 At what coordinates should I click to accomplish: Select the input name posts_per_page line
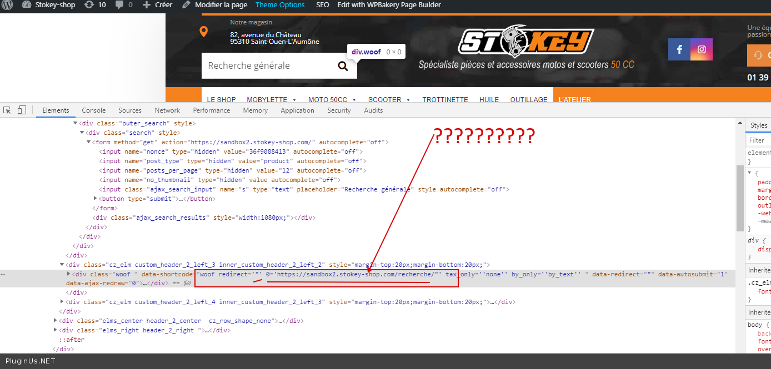[233, 170]
